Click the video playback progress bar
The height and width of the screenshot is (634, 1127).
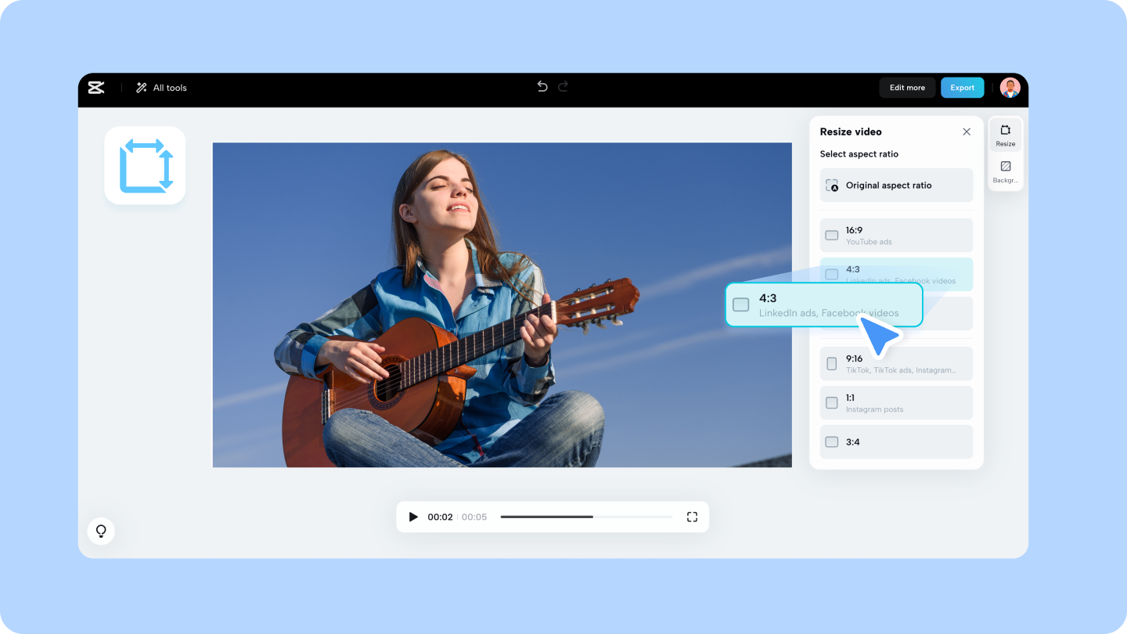[586, 517]
